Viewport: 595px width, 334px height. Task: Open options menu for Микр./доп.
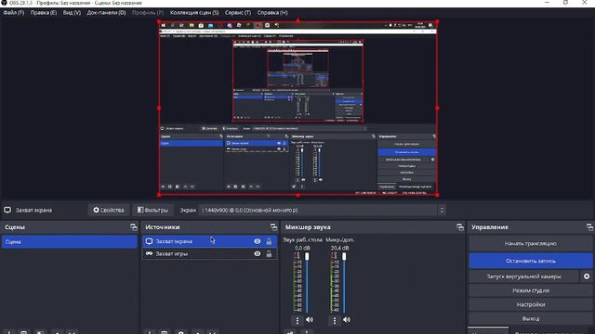click(x=335, y=320)
